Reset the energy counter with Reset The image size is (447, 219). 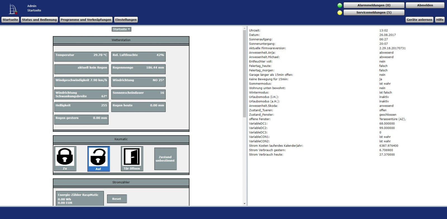pos(117,199)
